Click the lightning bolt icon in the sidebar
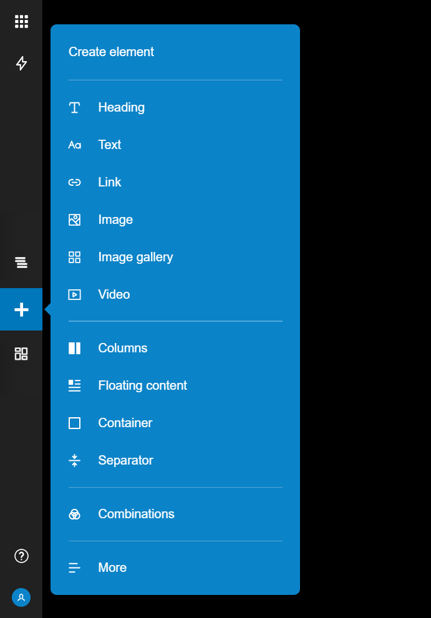431x618 pixels. tap(21, 63)
